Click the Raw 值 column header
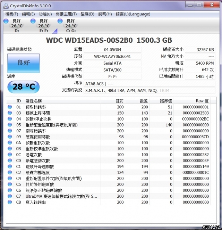222x230 pixels. [x=192, y=101]
